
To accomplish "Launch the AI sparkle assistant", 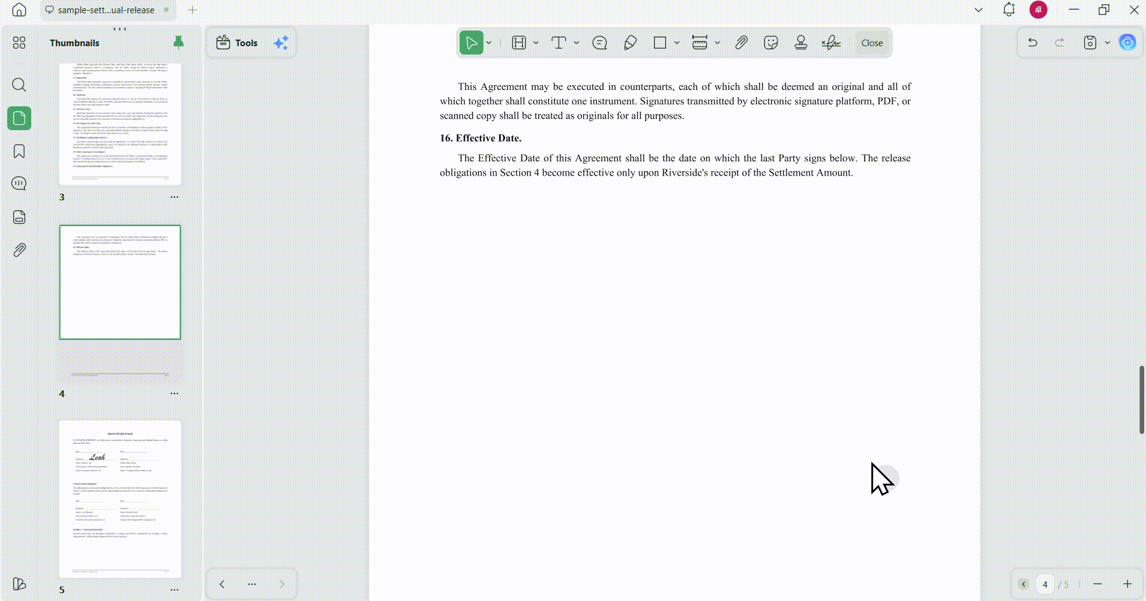I will (281, 43).
